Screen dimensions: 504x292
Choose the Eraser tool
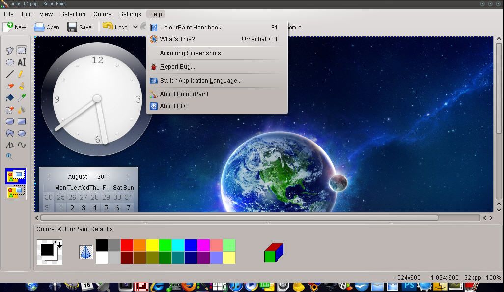9,86
